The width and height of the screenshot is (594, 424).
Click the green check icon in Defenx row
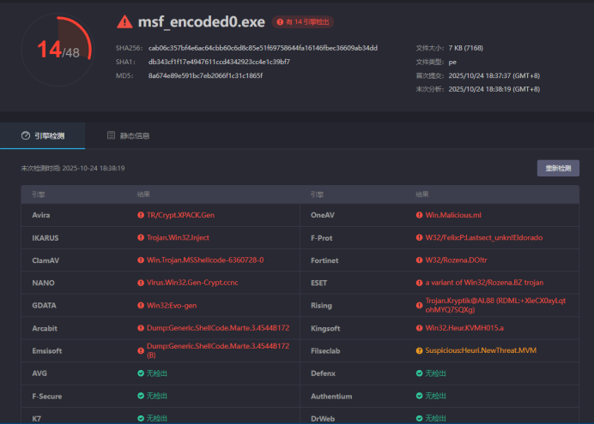(419, 373)
